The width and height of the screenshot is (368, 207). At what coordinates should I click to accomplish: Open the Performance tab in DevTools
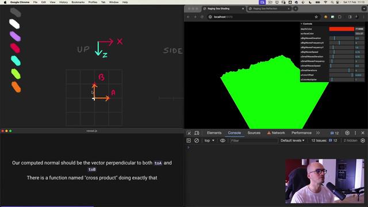[301, 133]
